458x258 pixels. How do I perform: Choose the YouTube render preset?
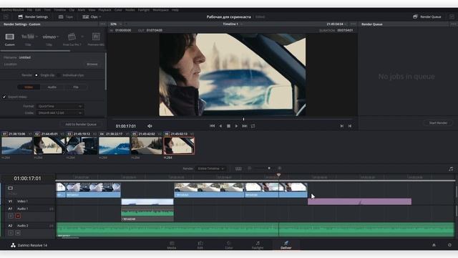(x=28, y=37)
